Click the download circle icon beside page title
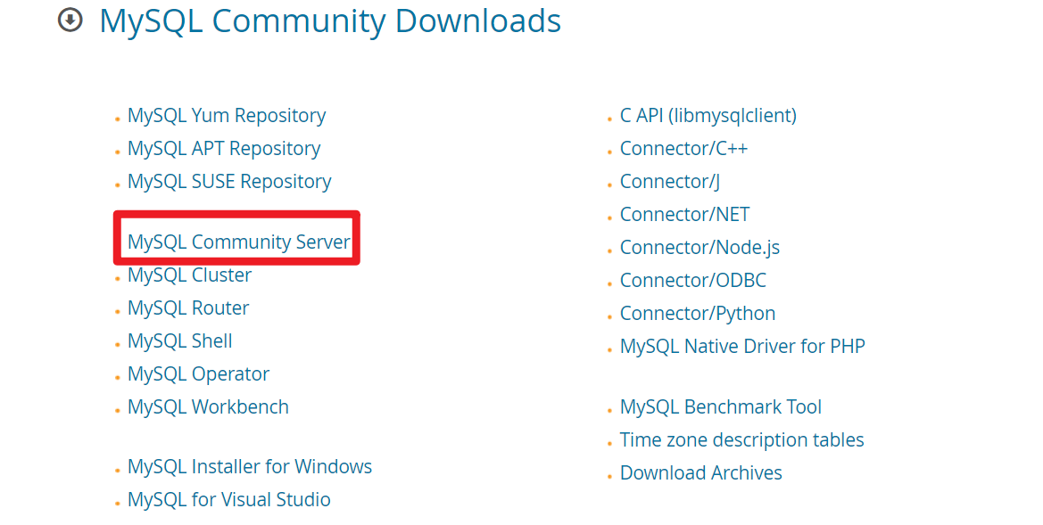1043x525 pixels. pyautogui.click(x=70, y=20)
